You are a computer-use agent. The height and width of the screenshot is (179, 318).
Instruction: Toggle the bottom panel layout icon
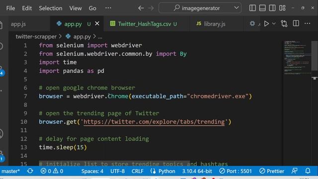click(262, 8)
